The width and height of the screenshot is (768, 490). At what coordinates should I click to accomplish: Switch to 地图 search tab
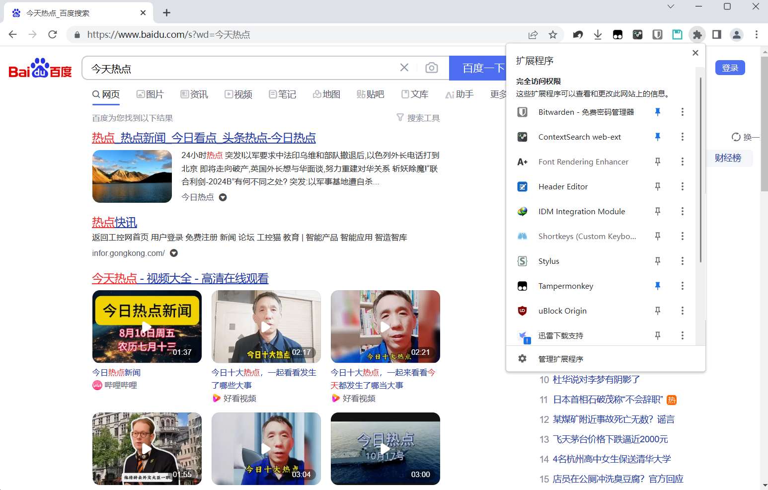[x=326, y=94]
